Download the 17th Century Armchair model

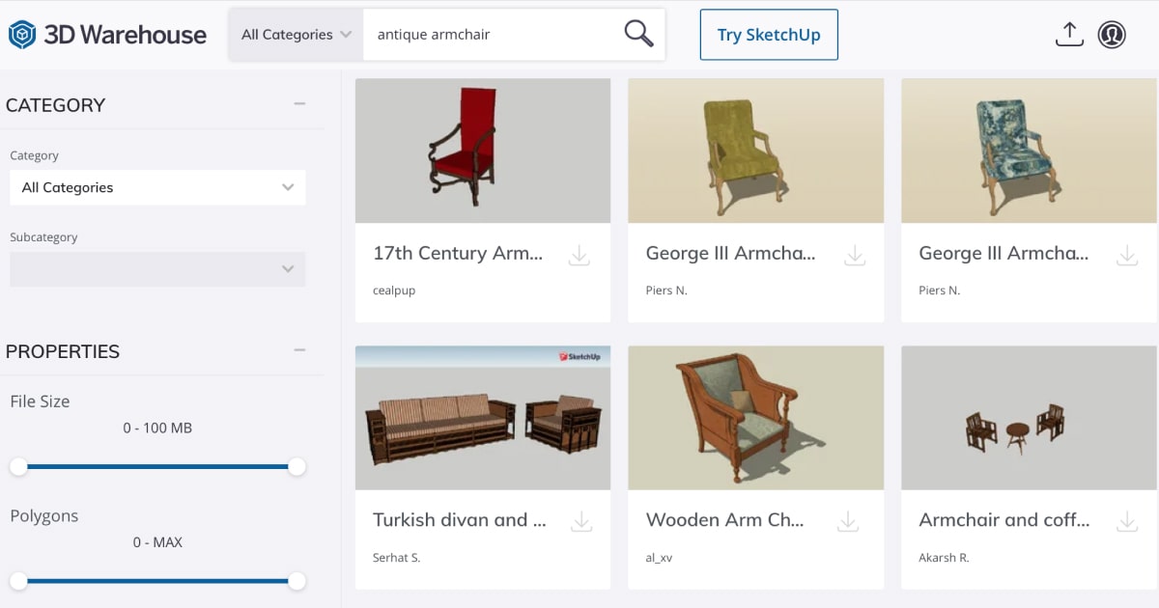coord(579,255)
